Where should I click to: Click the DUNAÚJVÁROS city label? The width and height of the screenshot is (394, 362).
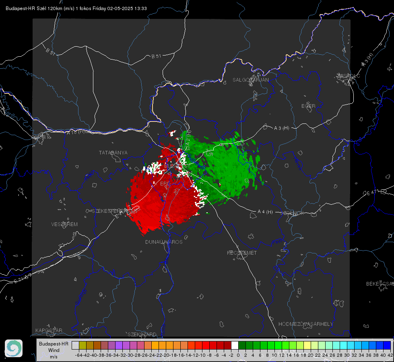164,242
